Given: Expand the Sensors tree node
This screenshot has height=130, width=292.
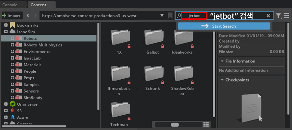Looking at the screenshot, I should 13,91.
